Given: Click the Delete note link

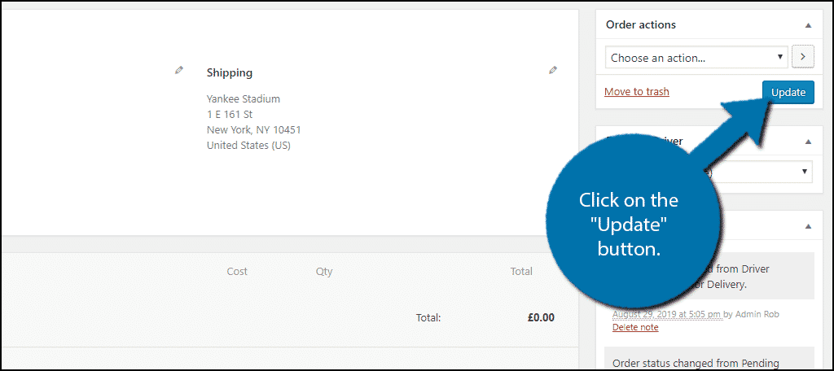Looking at the screenshot, I should (635, 327).
